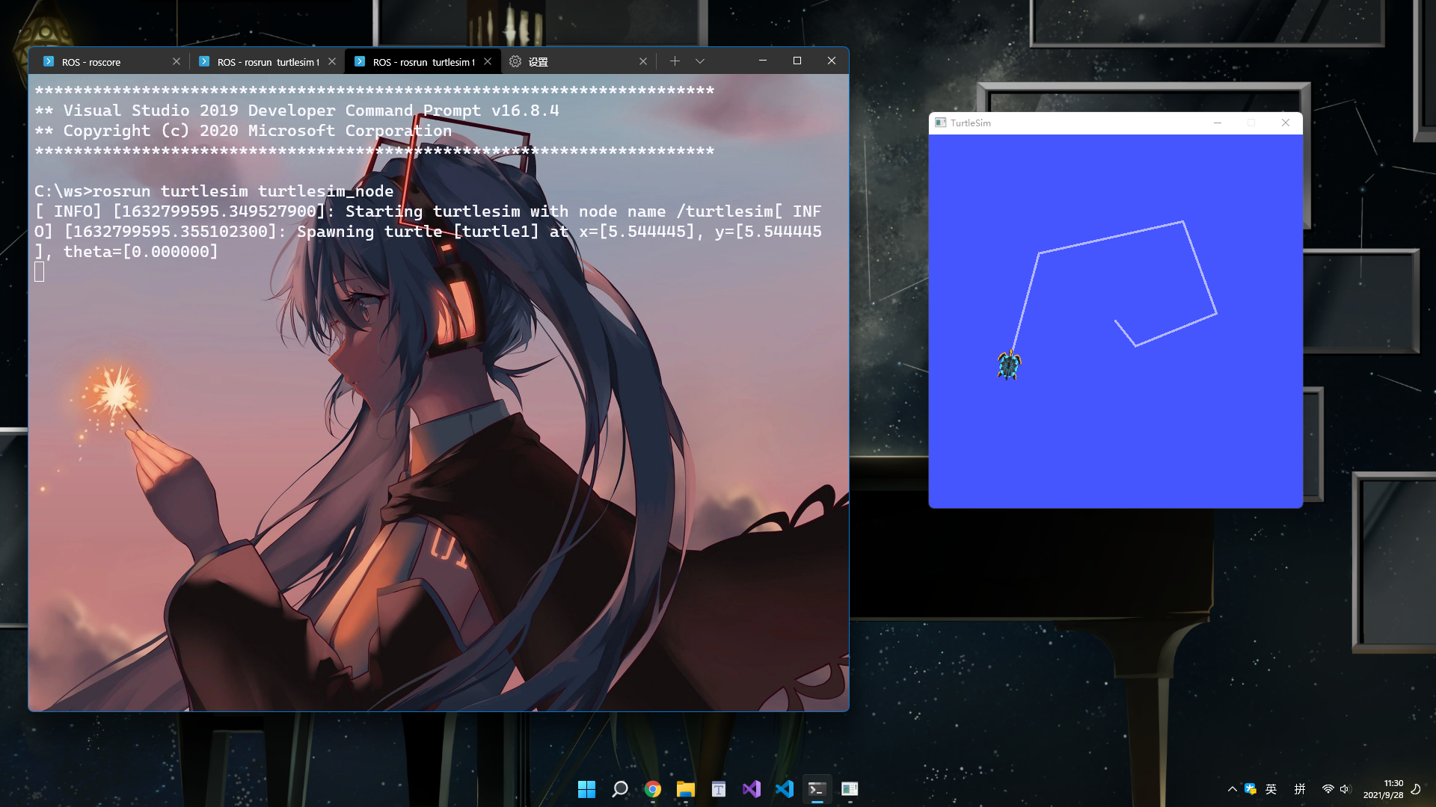
Task: Open Visual Studio from taskbar
Action: tap(751, 789)
